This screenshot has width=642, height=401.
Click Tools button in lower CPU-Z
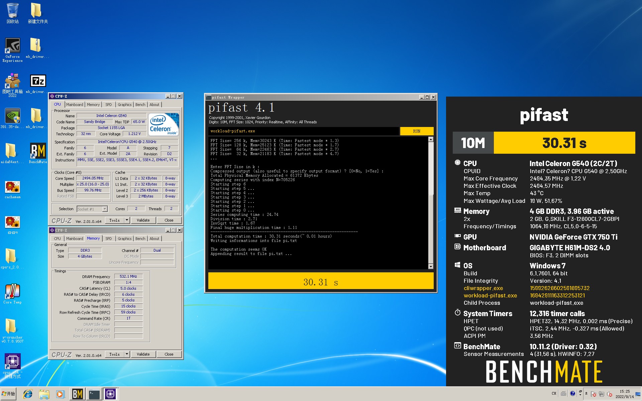click(115, 354)
